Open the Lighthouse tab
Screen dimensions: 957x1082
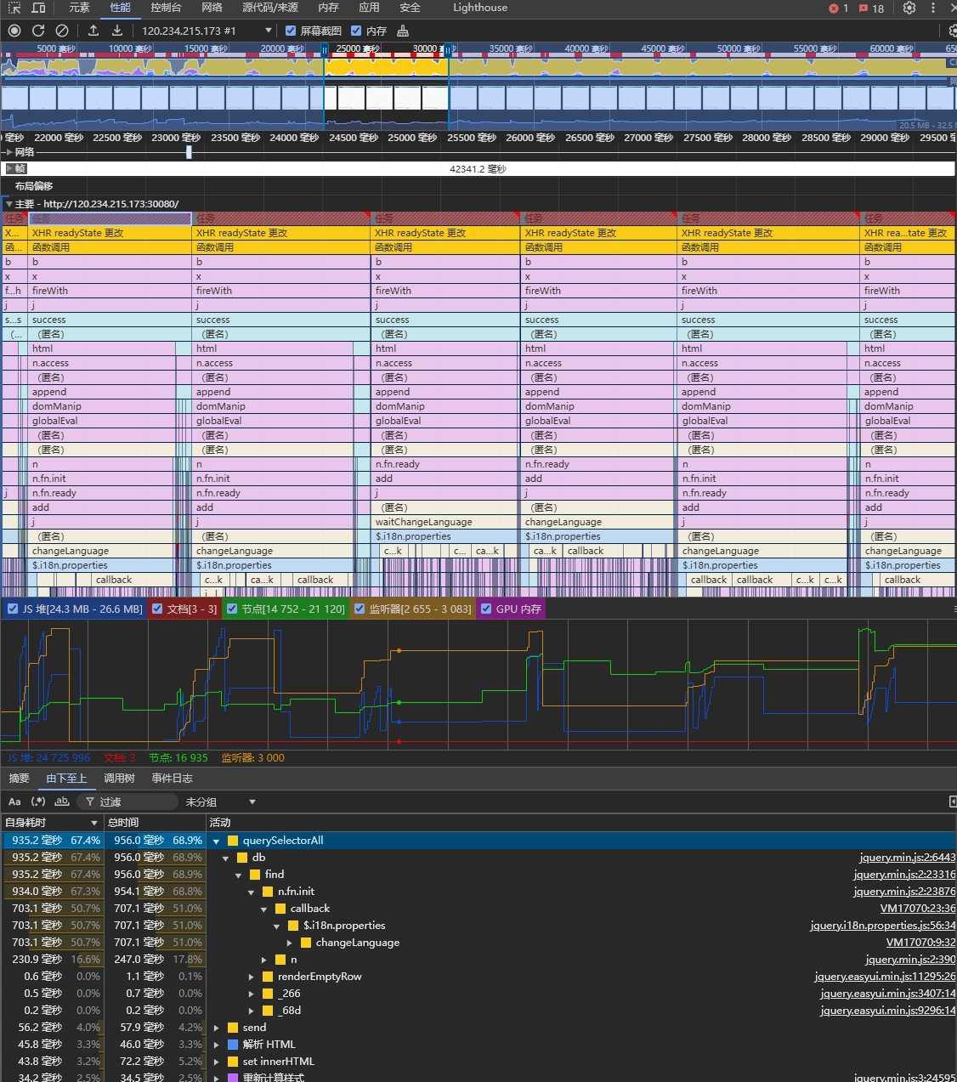[480, 8]
